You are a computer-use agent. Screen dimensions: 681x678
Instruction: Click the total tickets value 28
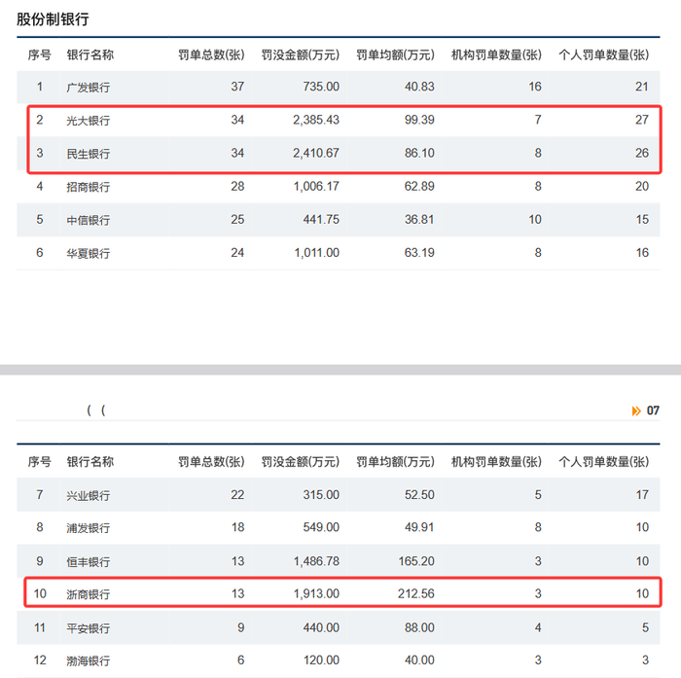pos(237,187)
